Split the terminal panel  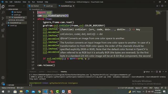click(x=157, y=72)
